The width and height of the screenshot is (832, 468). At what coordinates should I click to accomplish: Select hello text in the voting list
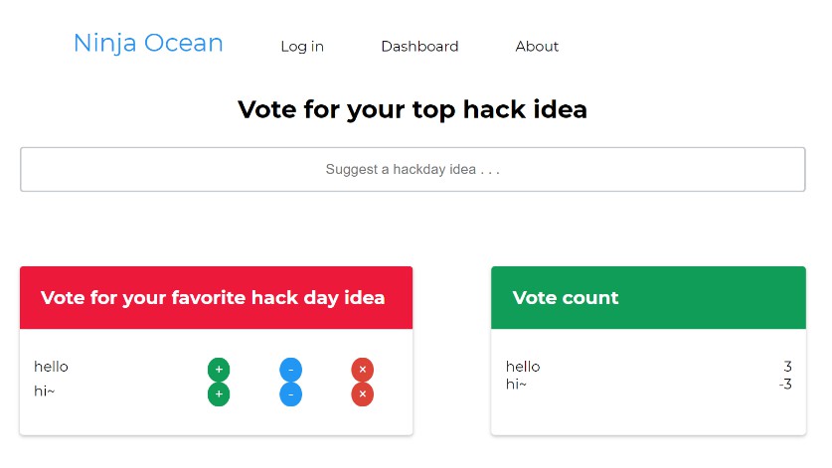[52, 367]
